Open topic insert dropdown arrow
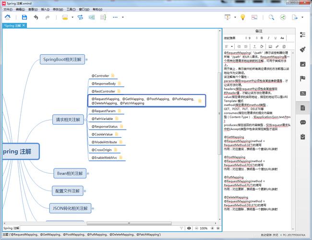 coord(72,17)
